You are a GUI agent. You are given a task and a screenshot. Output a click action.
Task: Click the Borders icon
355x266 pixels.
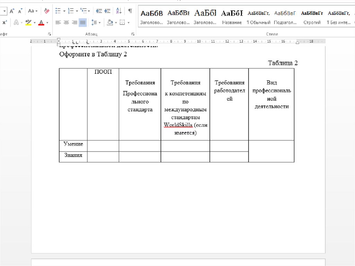pos(122,23)
